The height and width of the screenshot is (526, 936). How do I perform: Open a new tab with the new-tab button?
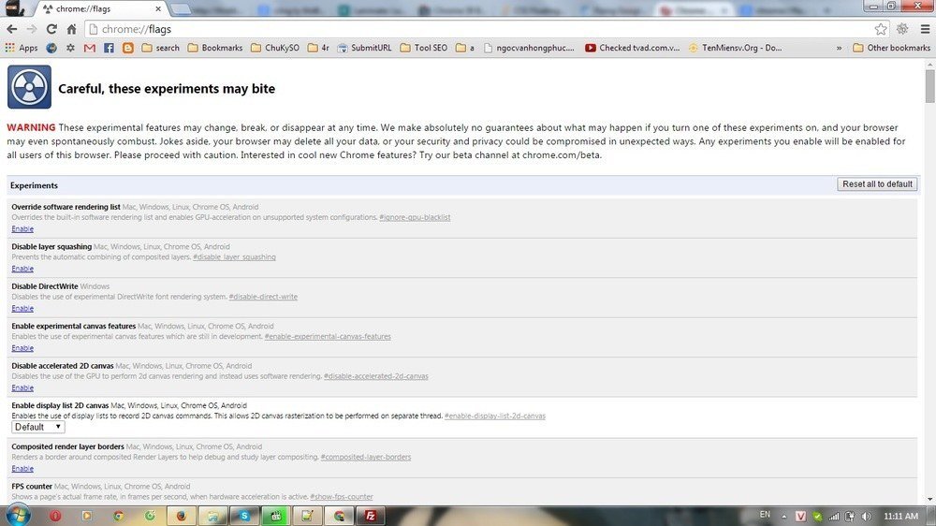(x=181, y=9)
